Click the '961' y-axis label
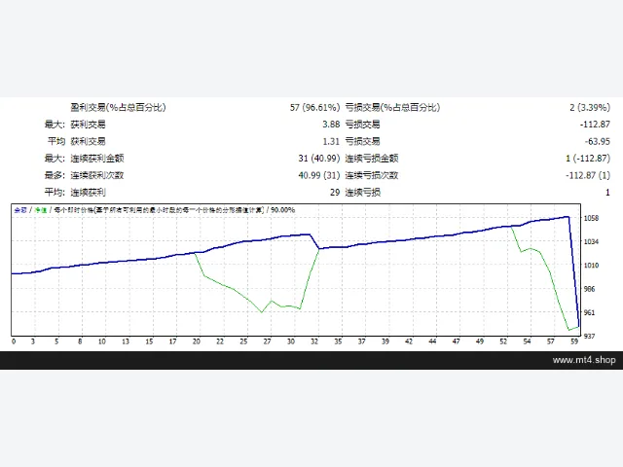The width and height of the screenshot is (623, 467). tap(589, 312)
